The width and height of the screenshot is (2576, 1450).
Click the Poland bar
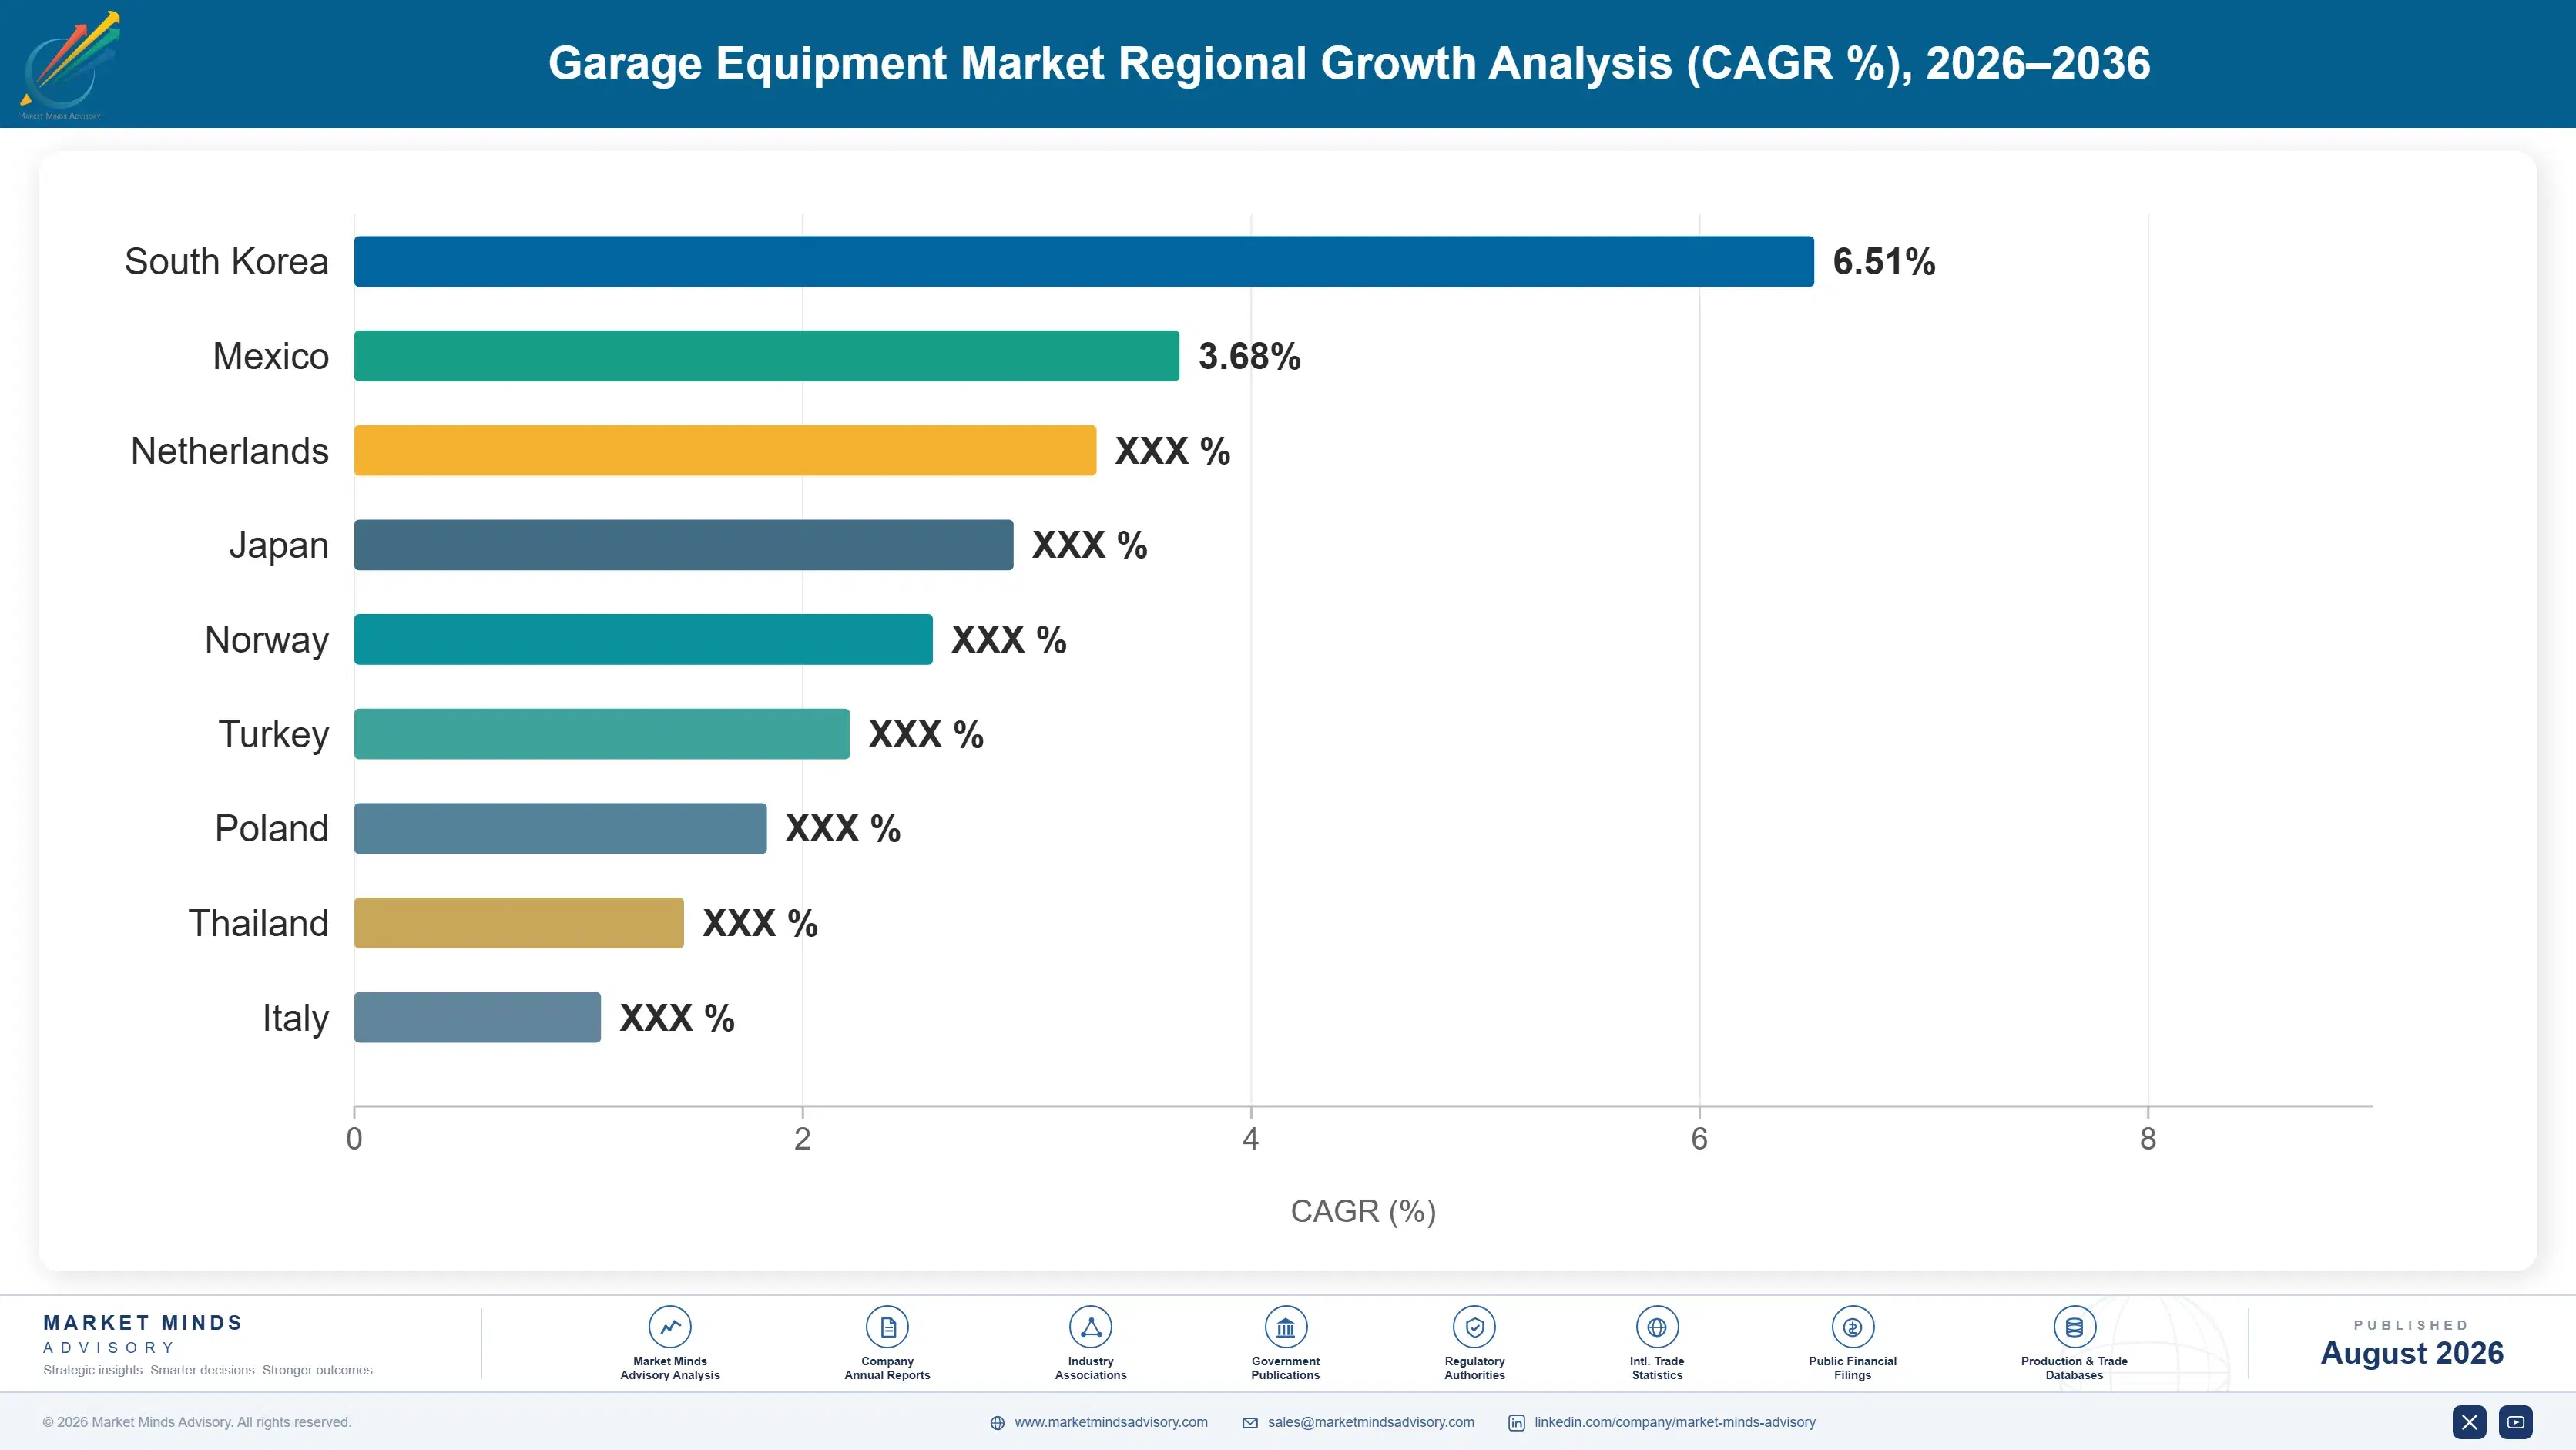[560, 828]
